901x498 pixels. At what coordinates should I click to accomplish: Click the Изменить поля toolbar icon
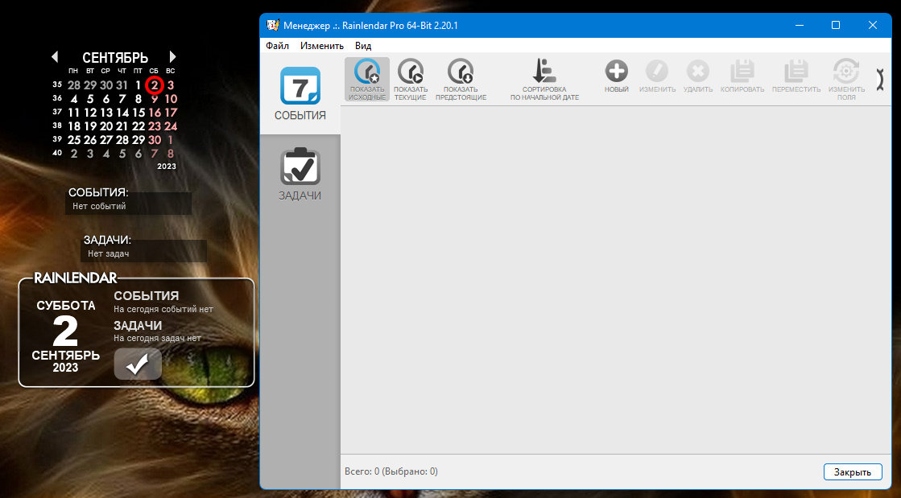(x=846, y=80)
